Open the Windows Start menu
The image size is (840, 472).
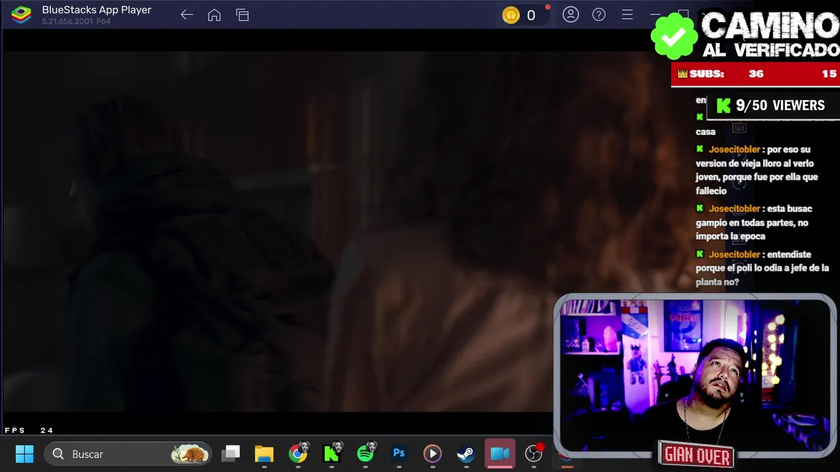click(24, 454)
